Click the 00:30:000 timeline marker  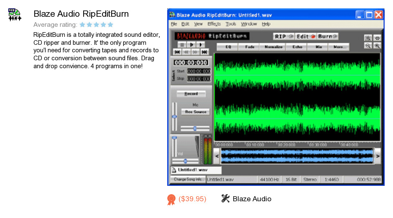point(318,145)
